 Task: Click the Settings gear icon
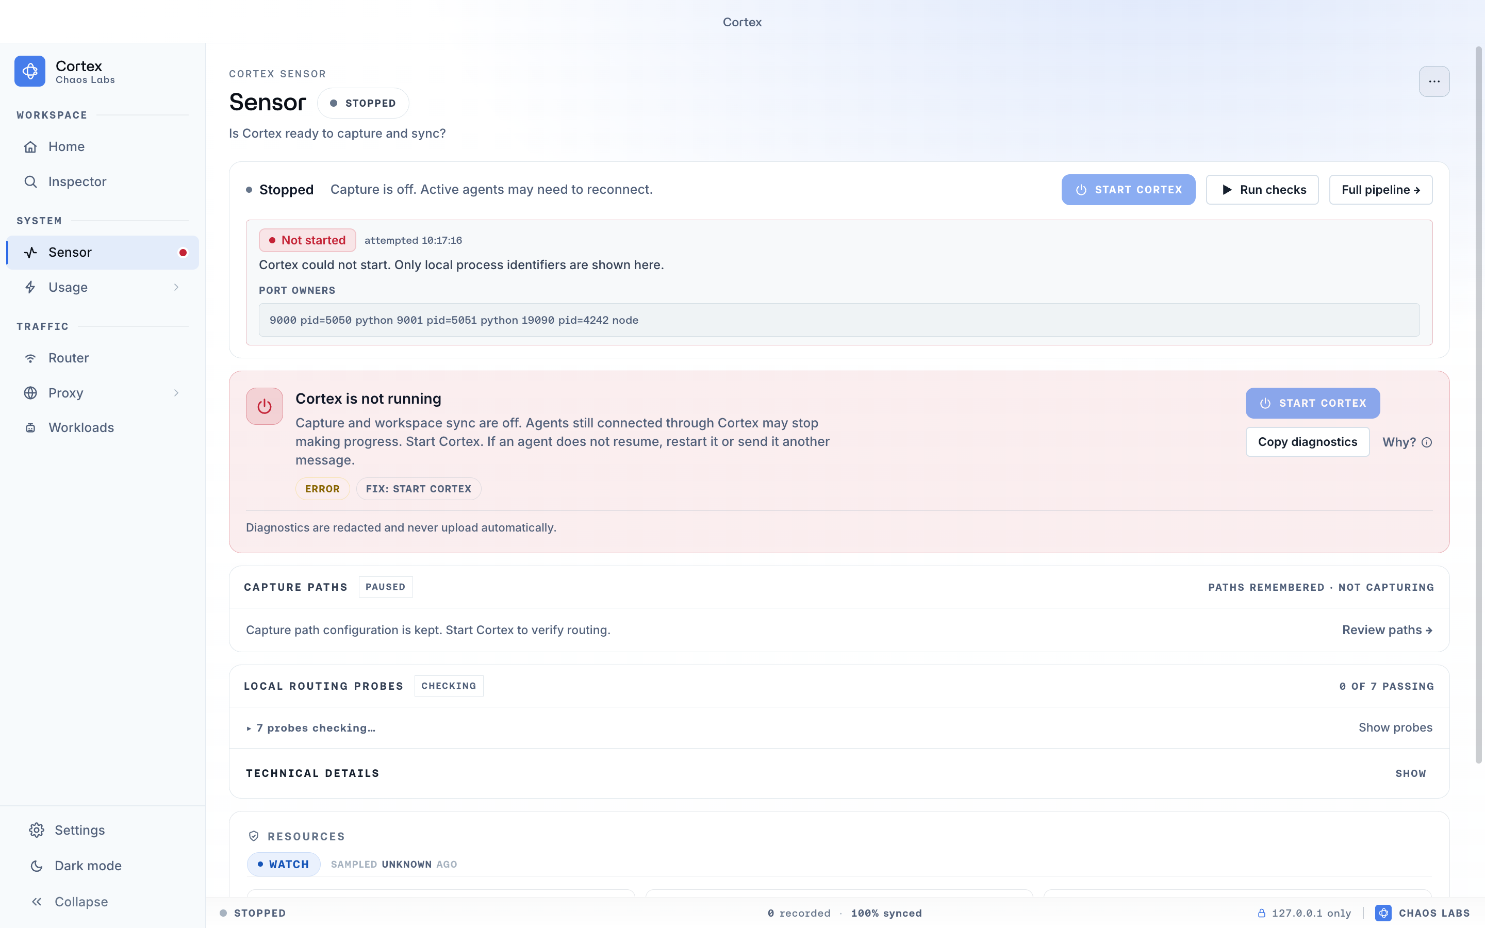pos(37,831)
